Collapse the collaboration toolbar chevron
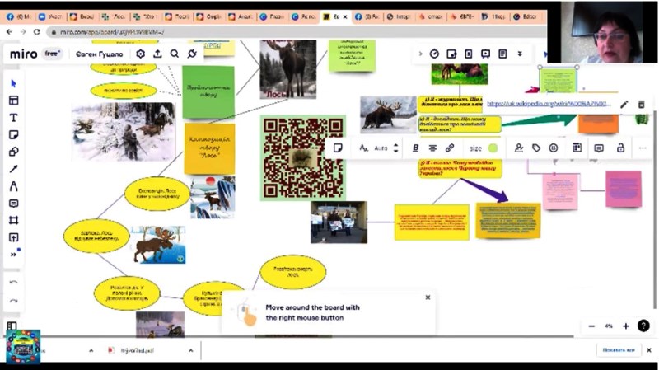 420,54
